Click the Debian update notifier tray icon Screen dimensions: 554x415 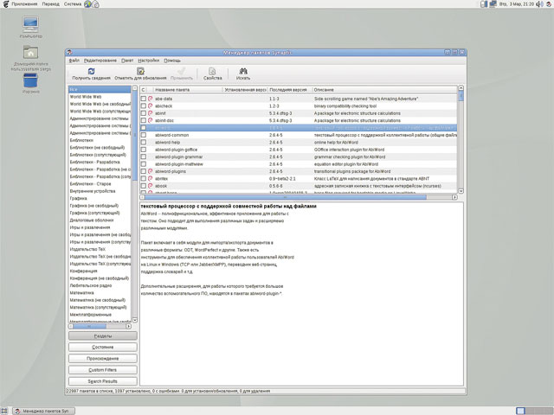point(549,3)
